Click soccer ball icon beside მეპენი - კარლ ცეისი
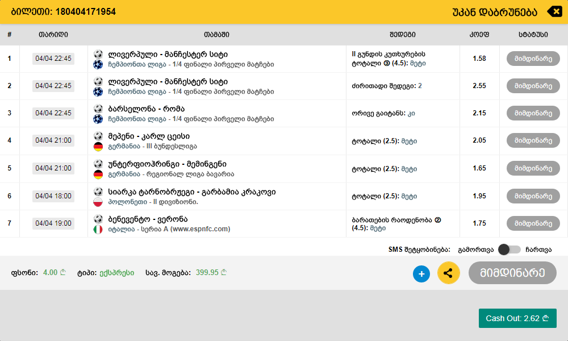This screenshot has width=568, height=341. (98, 136)
